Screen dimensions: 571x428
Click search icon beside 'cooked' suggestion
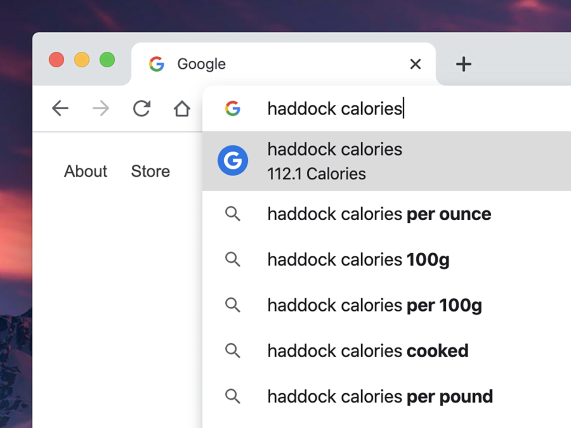point(233,351)
